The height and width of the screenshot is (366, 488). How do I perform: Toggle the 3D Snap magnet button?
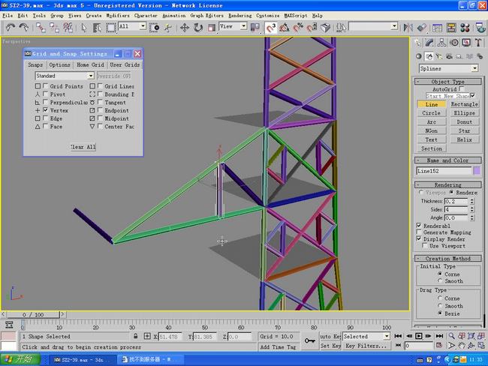pyautogui.click(x=271, y=28)
